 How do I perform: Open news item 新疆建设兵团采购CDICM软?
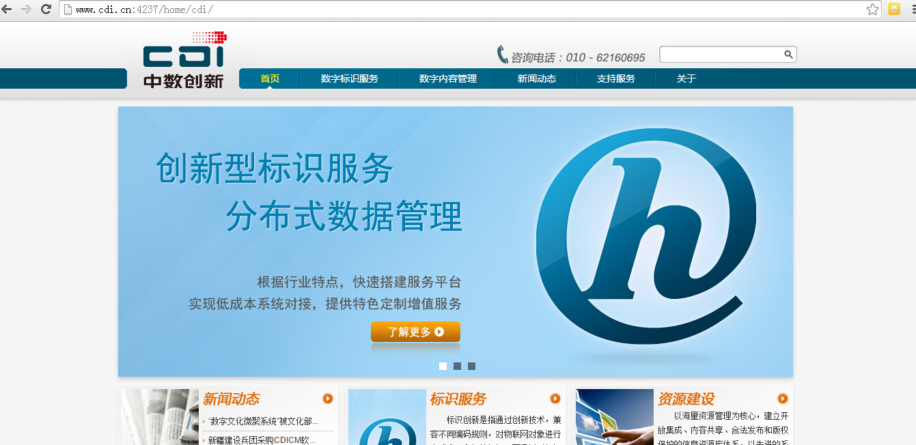coord(262,440)
